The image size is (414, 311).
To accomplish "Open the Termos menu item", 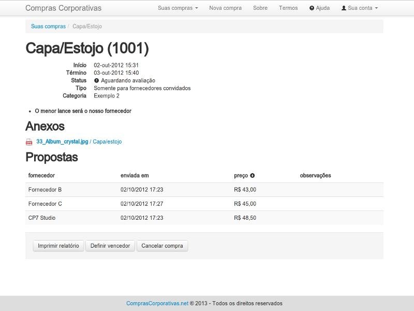I will click(288, 8).
